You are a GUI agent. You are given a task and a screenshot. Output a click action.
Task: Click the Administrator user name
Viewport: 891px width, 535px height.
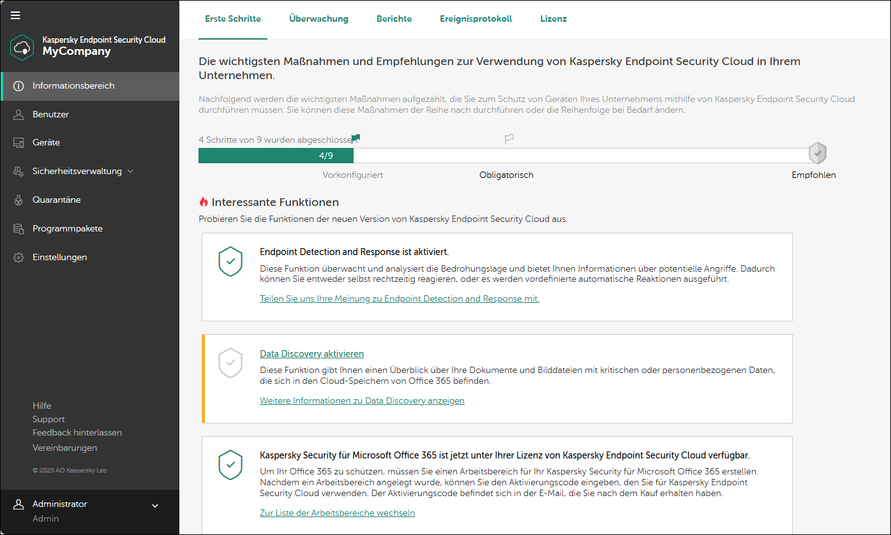pyautogui.click(x=60, y=504)
